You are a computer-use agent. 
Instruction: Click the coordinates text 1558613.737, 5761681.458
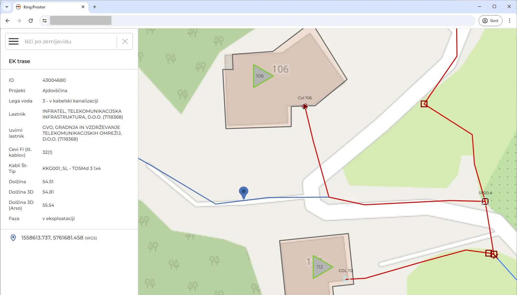52,238
